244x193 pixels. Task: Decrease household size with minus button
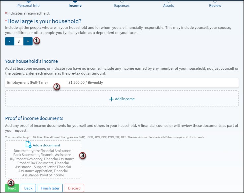point(10,41)
